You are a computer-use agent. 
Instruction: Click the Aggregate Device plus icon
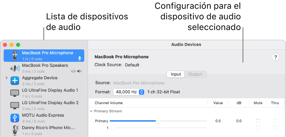(14, 81)
